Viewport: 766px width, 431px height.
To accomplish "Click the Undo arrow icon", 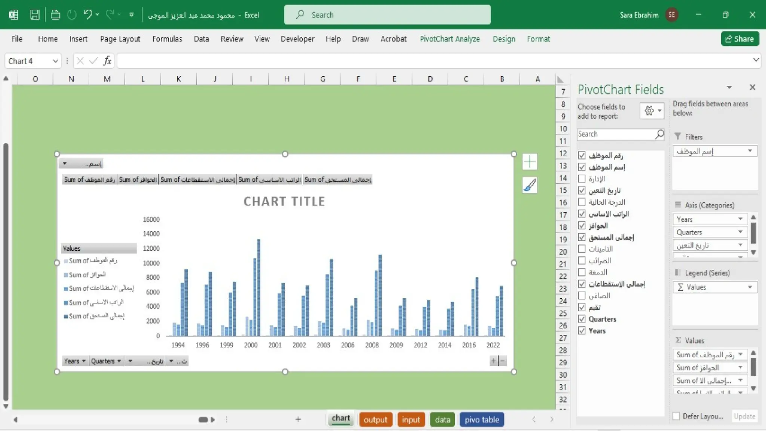I will (88, 15).
